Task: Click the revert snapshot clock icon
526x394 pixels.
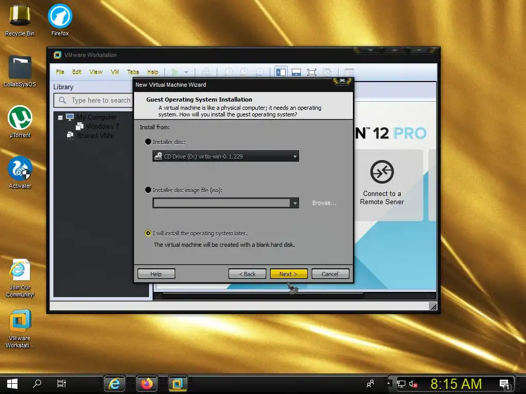Action: pyautogui.click(x=244, y=72)
